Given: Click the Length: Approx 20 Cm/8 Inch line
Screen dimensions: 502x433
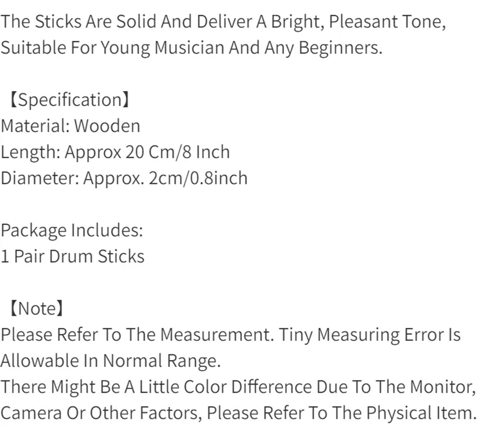Looking at the screenshot, I should pos(115,152).
